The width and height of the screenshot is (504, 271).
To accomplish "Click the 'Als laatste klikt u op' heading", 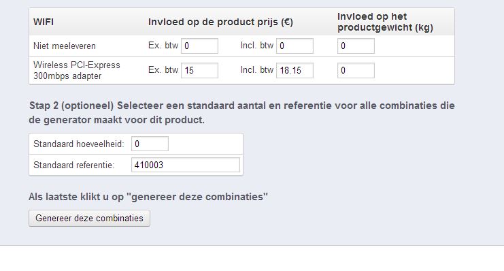I will [x=148, y=197].
